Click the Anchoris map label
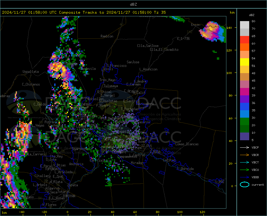This screenshot has height=216, width=267. tap(76, 164)
